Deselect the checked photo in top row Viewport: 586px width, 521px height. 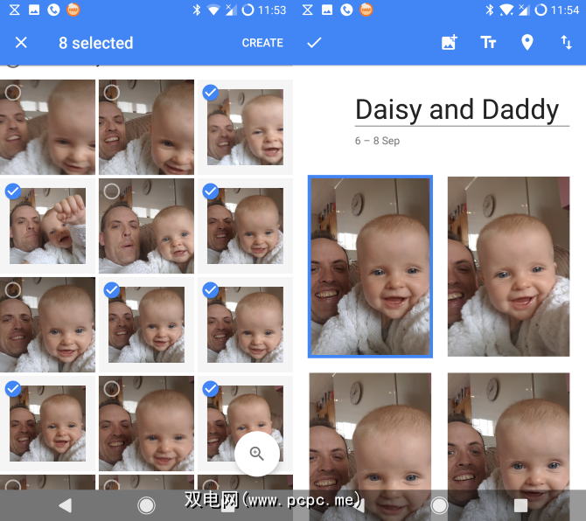245,127
